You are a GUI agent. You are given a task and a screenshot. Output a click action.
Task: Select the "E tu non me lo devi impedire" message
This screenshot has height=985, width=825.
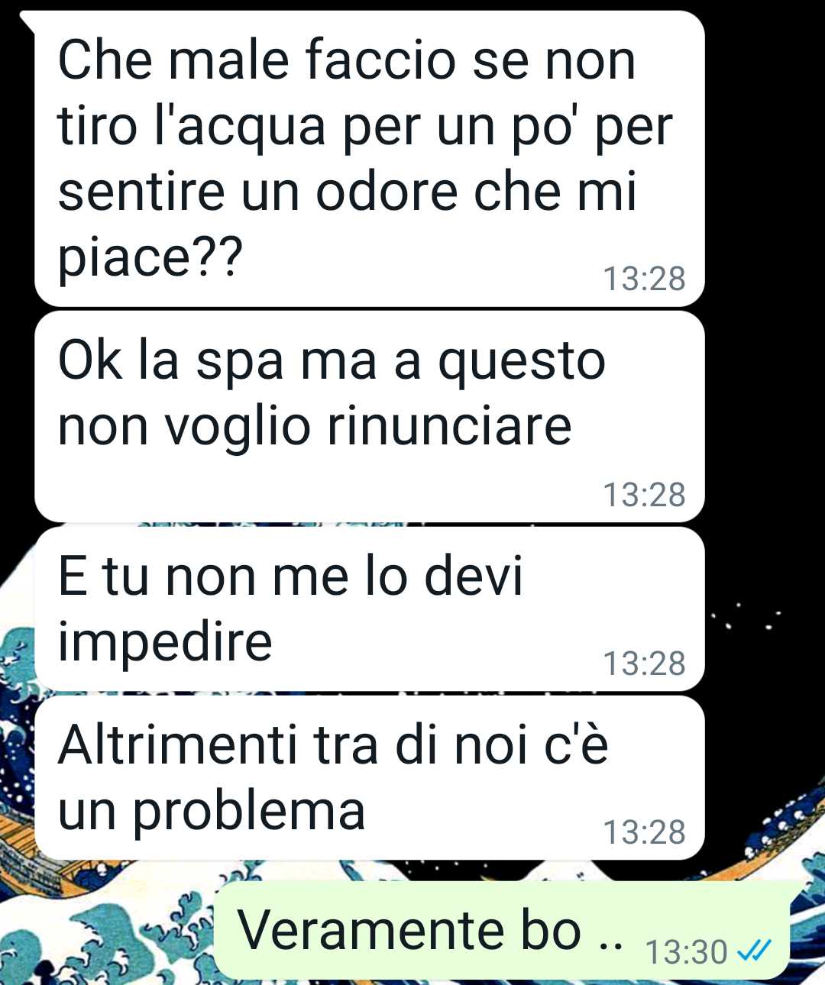(x=369, y=609)
